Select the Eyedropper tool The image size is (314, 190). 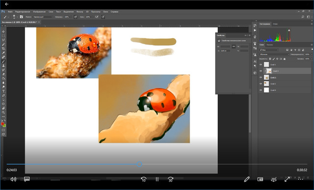(3, 53)
